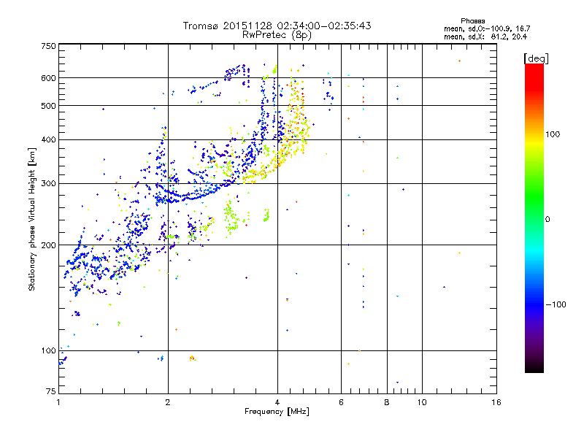This screenshot has height=438, width=584.
Task: Click the y-axis tick label '300'
Action: click(x=48, y=183)
